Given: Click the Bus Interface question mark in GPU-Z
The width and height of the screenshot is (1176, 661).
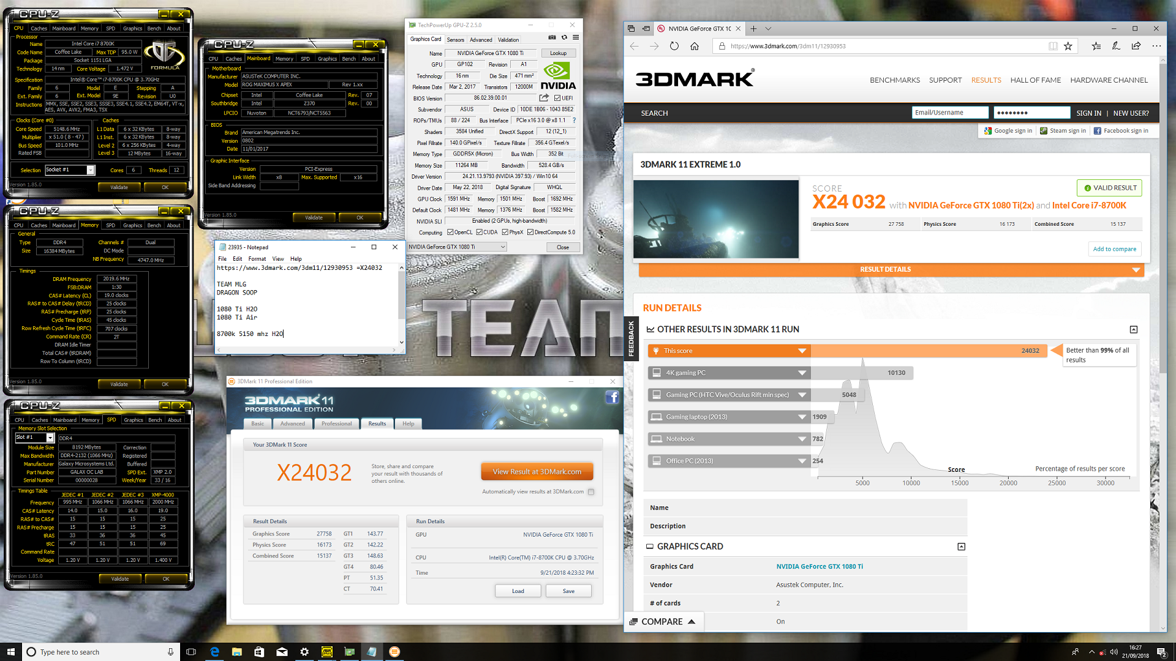Looking at the screenshot, I should tap(574, 121).
